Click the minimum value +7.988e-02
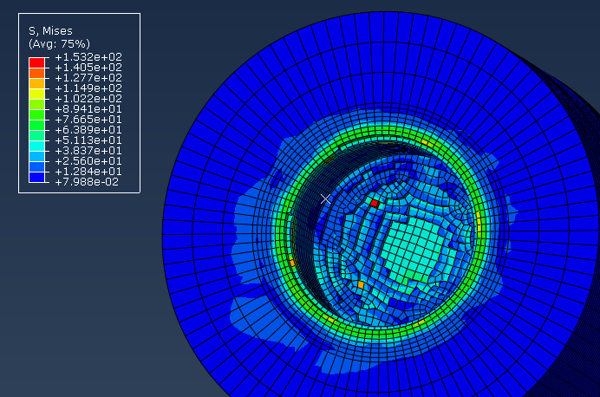The width and height of the screenshot is (600, 397). coord(87,182)
